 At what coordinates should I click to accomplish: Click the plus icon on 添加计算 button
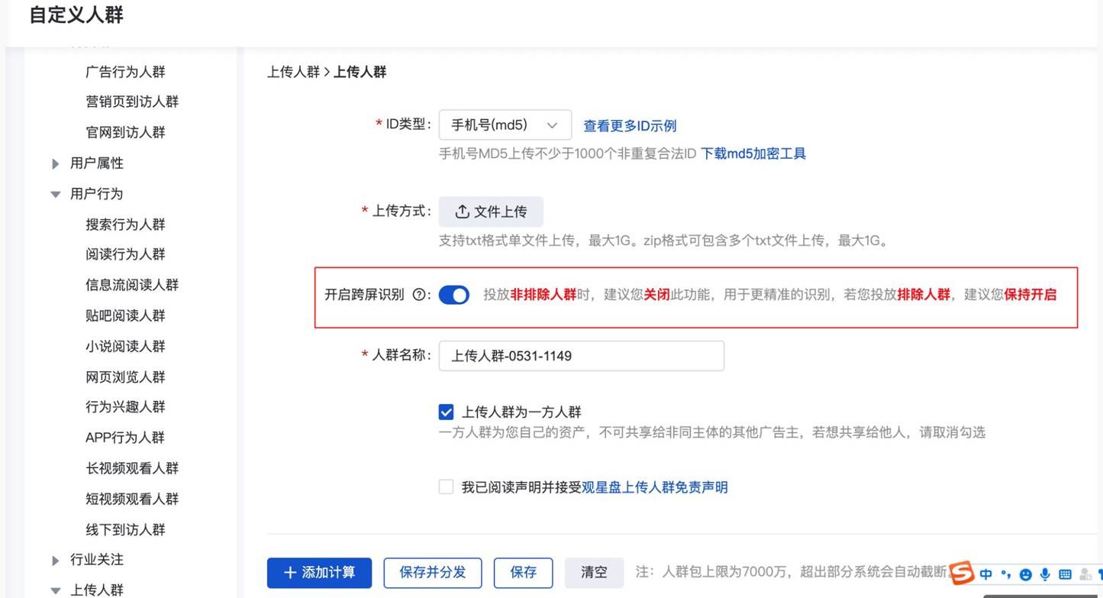tap(288, 573)
